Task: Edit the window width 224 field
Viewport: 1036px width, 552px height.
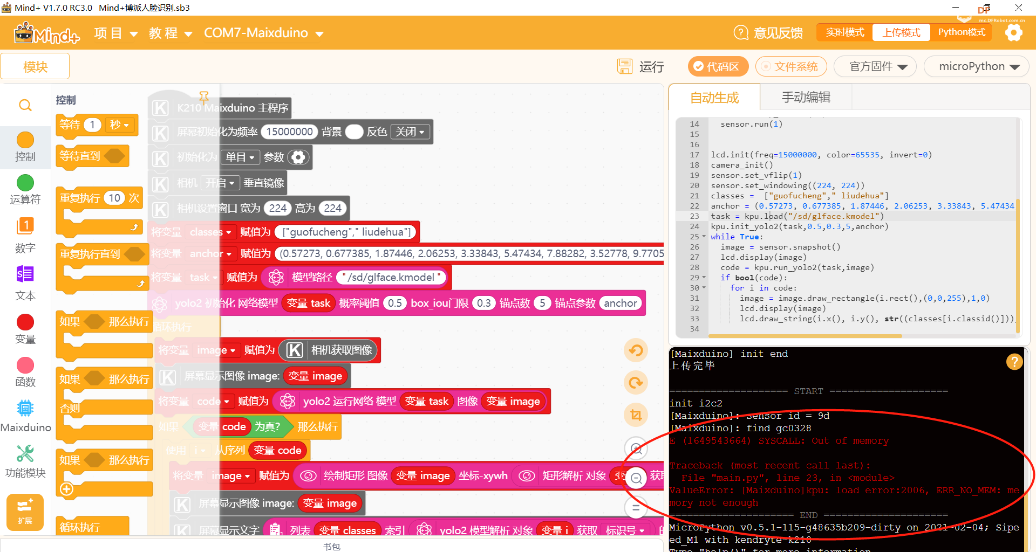Action: coord(278,208)
